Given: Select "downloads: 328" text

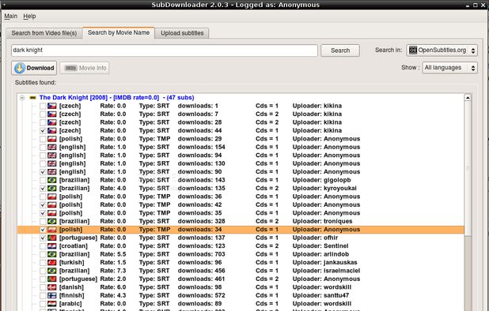Looking at the screenshot, I should coord(202,221).
